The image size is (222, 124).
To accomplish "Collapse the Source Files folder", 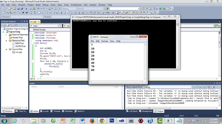I will (x=6, y=49).
